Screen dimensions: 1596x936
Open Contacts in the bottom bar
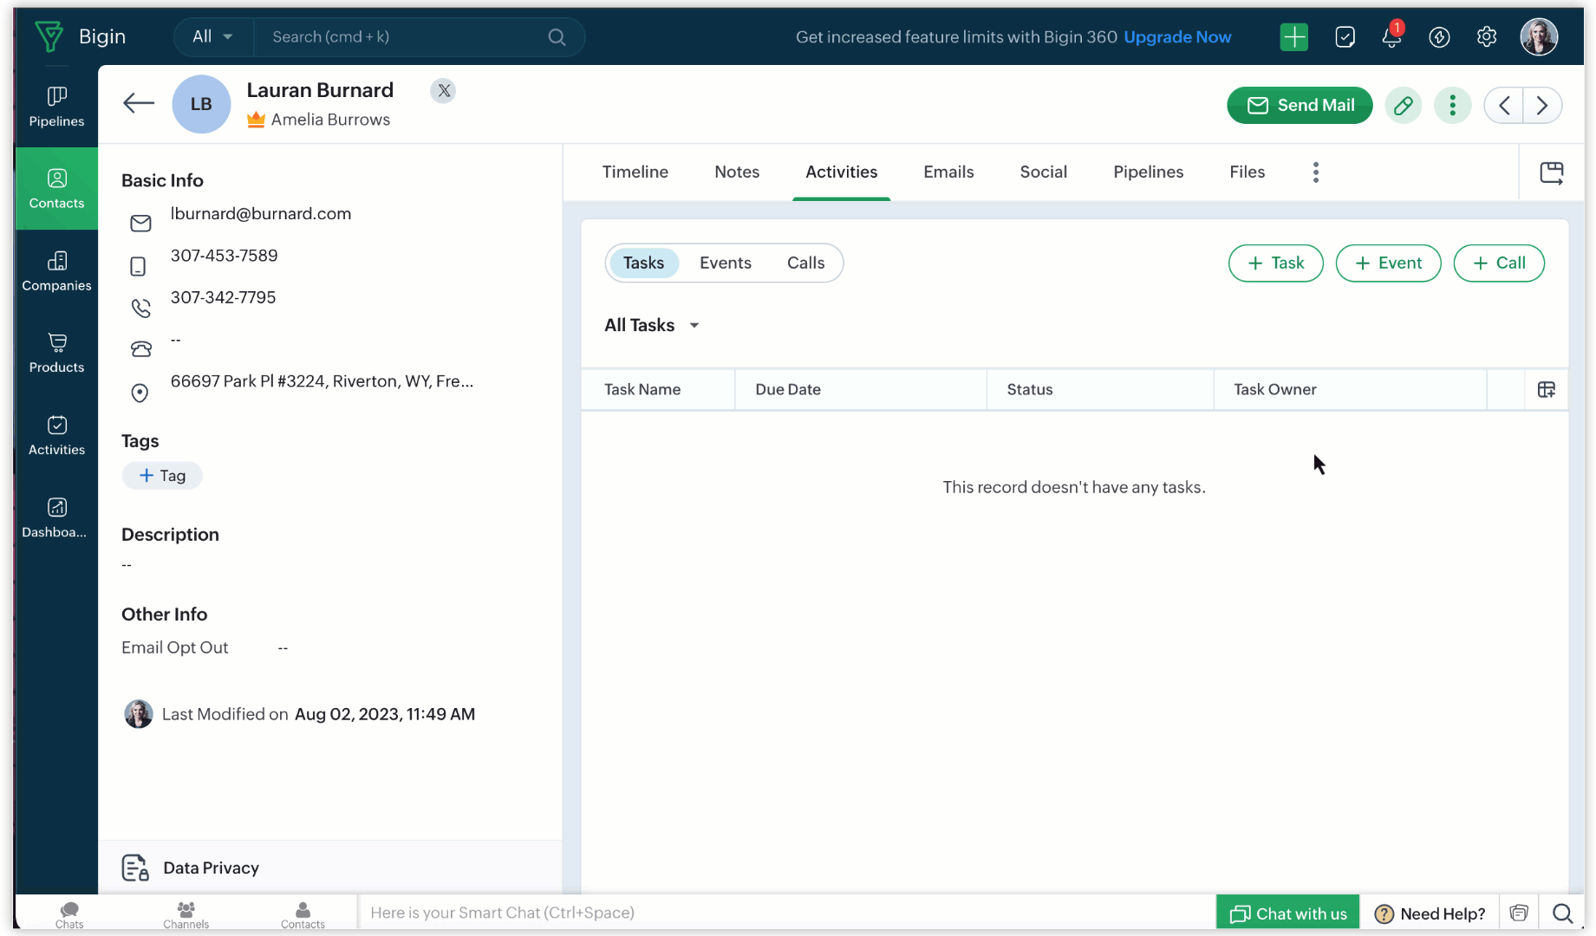coord(303,914)
